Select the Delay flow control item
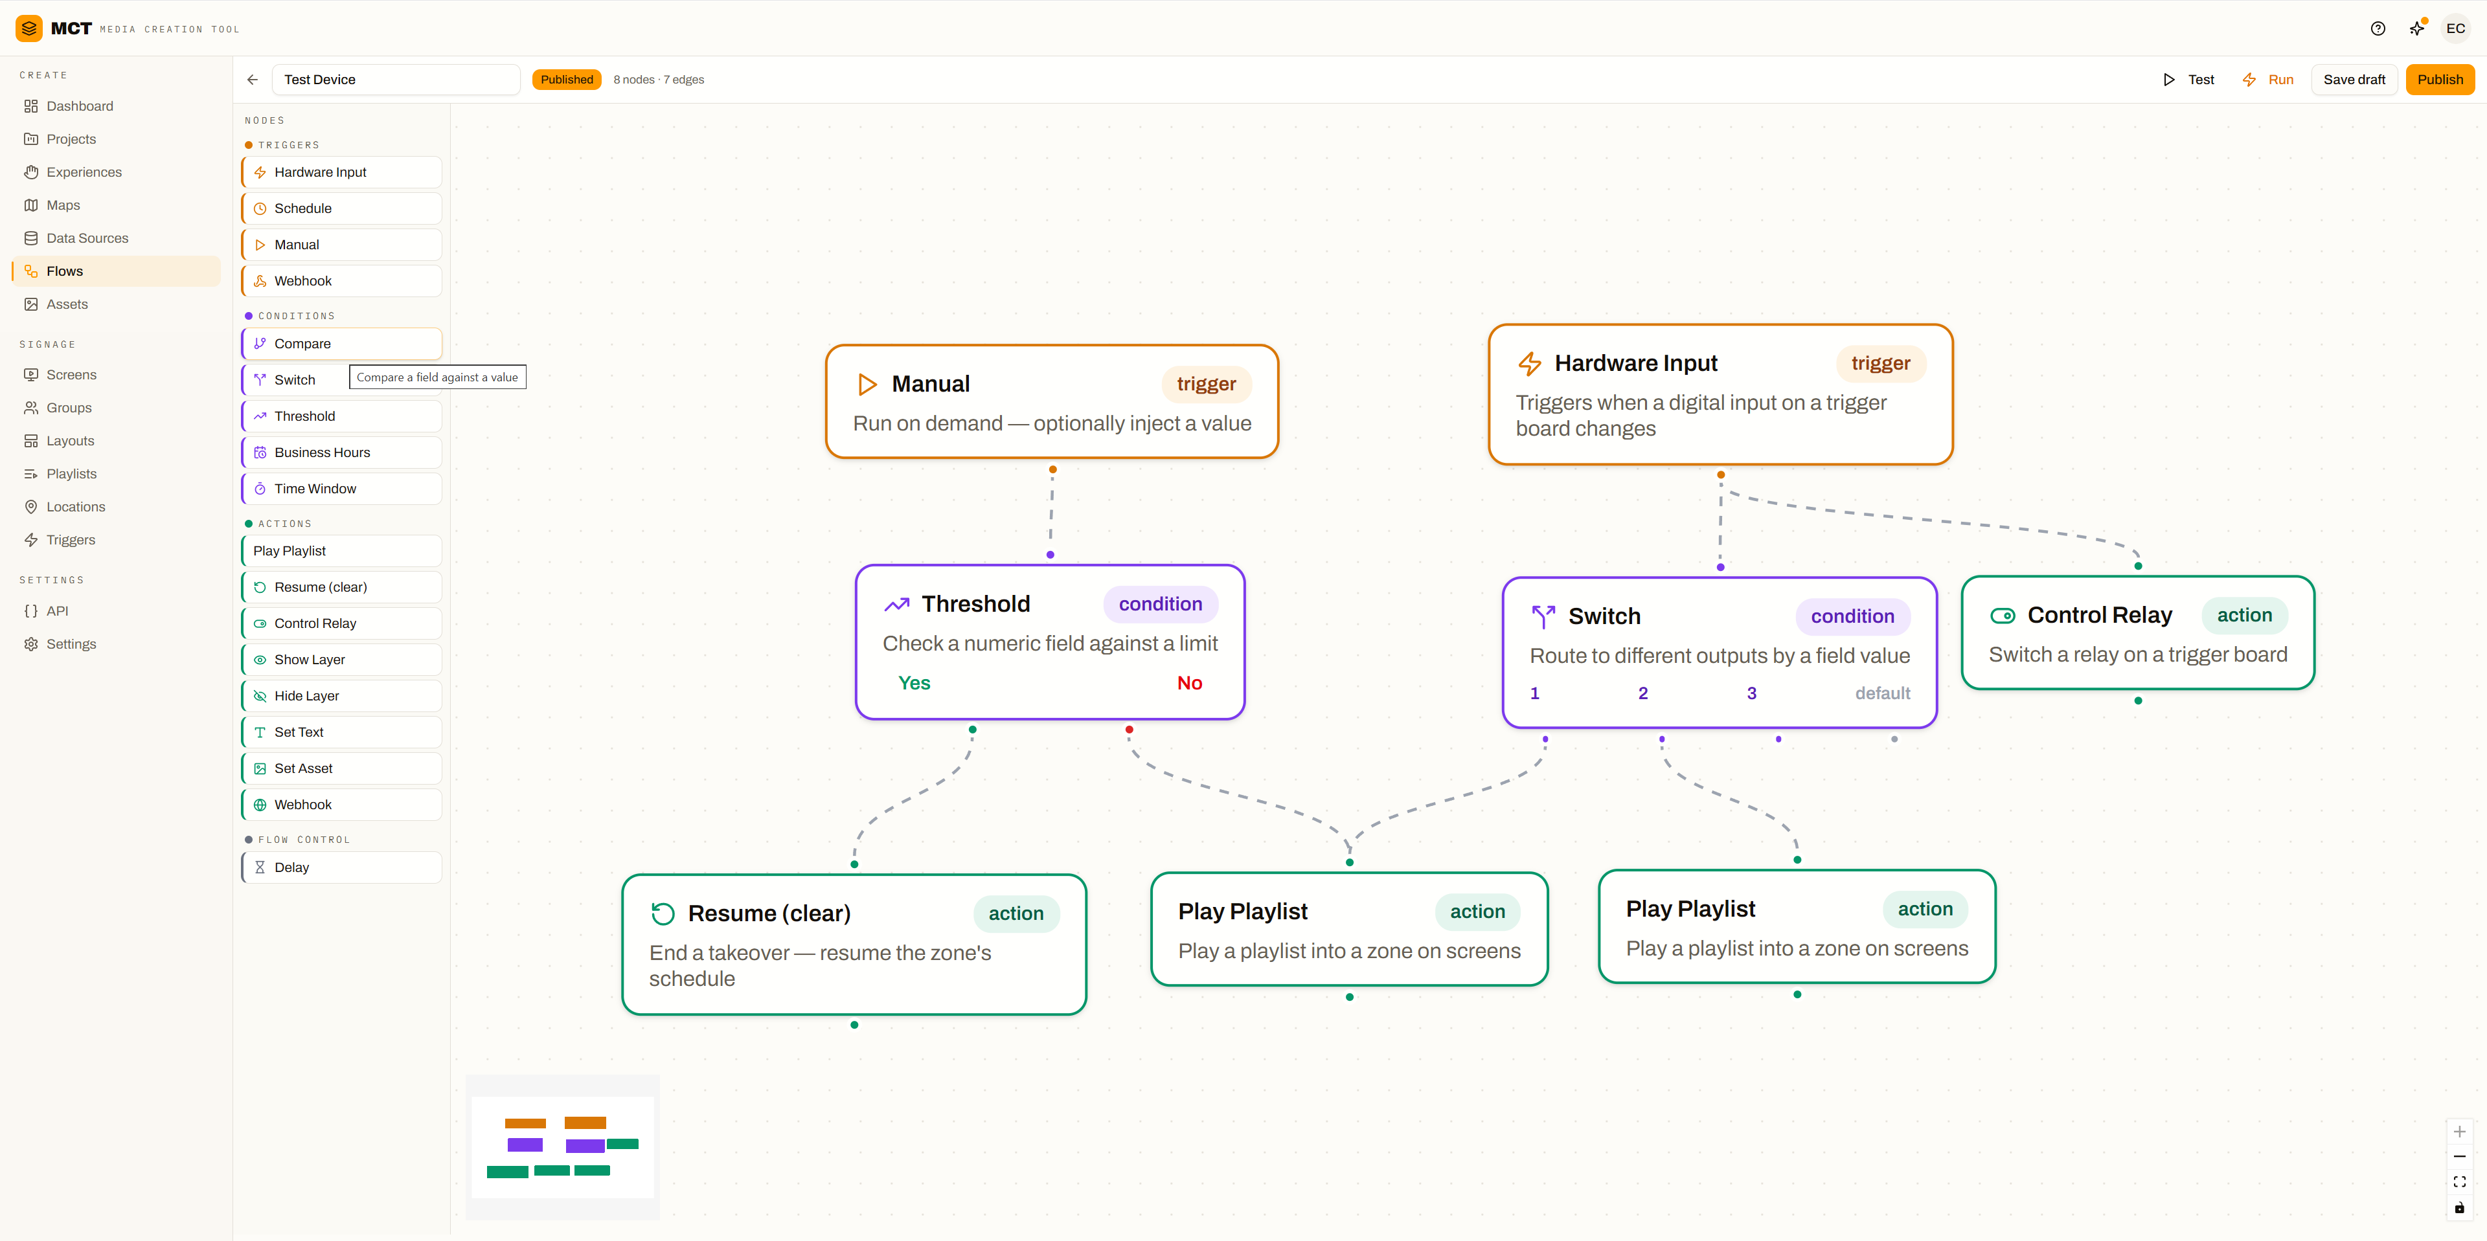The width and height of the screenshot is (2487, 1241). (342, 867)
